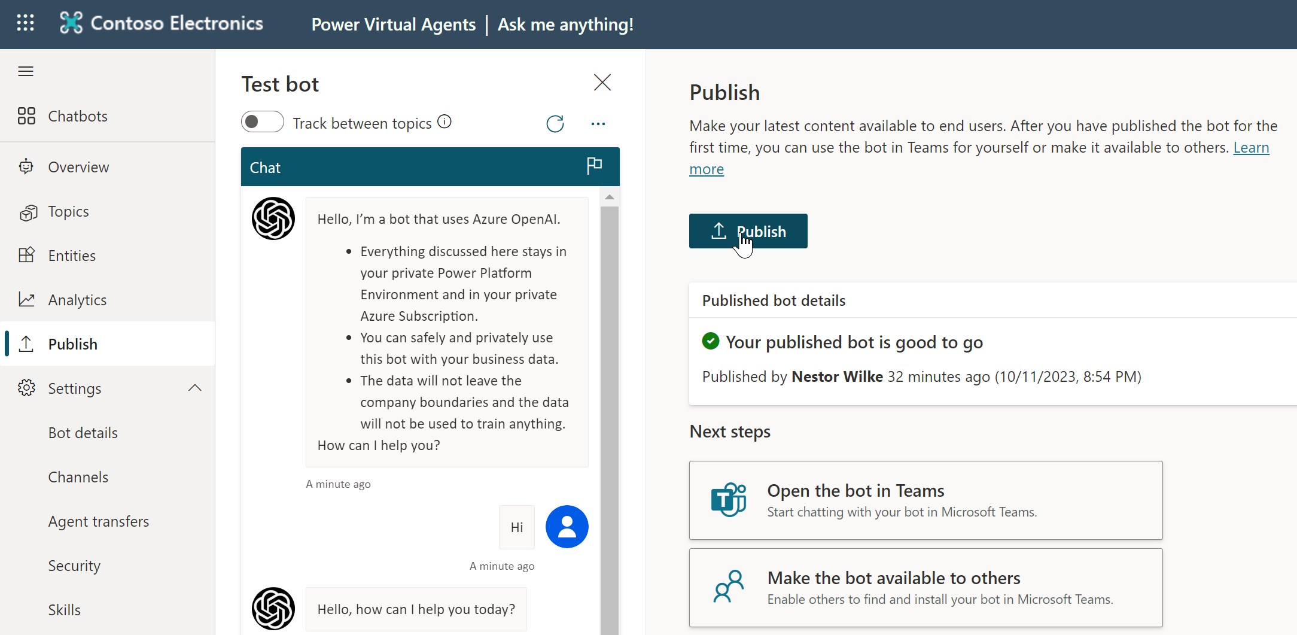Follow the Learn more link
Screen dimensions: 1297x635
pyautogui.click(x=1251, y=147)
